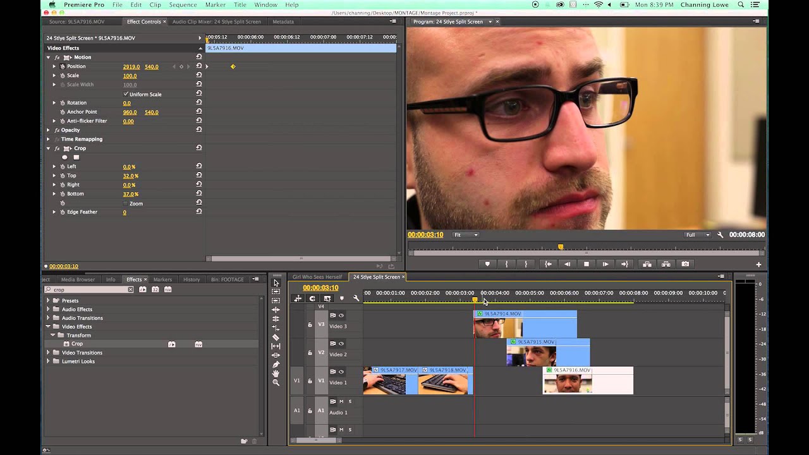Stop playback in Program monitor
The width and height of the screenshot is (809, 455).
[587, 264]
